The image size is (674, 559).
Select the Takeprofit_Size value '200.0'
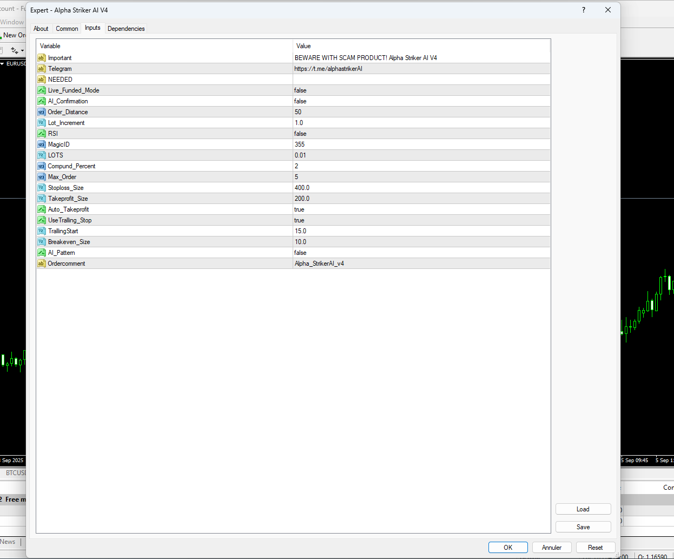coord(421,199)
